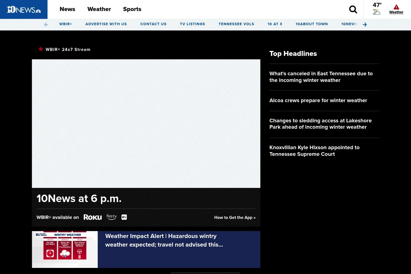Click the Weather alert label
Viewport: 411px width, 274px height.
pos(396,12)
